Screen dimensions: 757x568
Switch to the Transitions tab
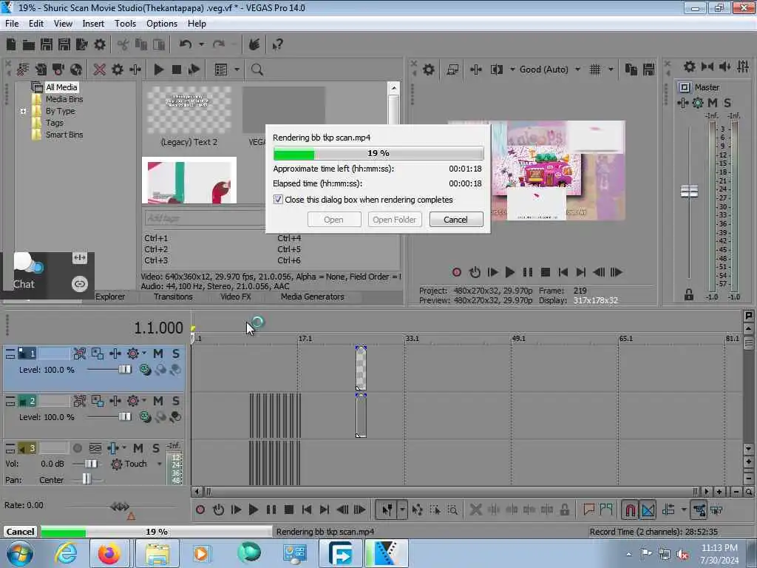click(x=173, y=297)
